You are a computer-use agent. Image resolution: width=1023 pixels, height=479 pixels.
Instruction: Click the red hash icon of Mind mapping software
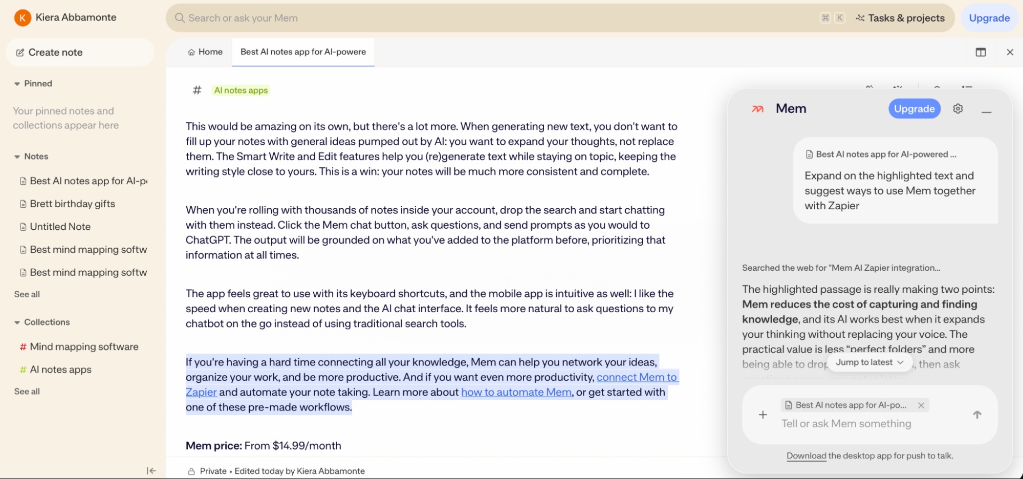pos(23,347)
